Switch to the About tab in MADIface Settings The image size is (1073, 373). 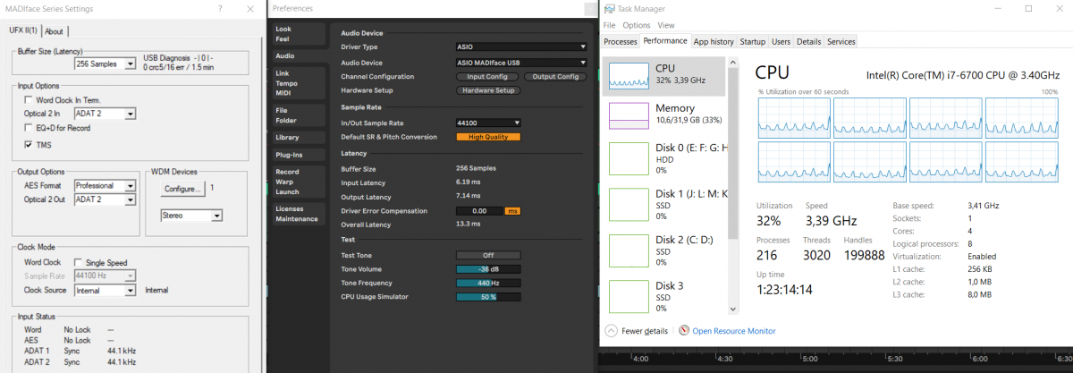click(x=55, y=31)
